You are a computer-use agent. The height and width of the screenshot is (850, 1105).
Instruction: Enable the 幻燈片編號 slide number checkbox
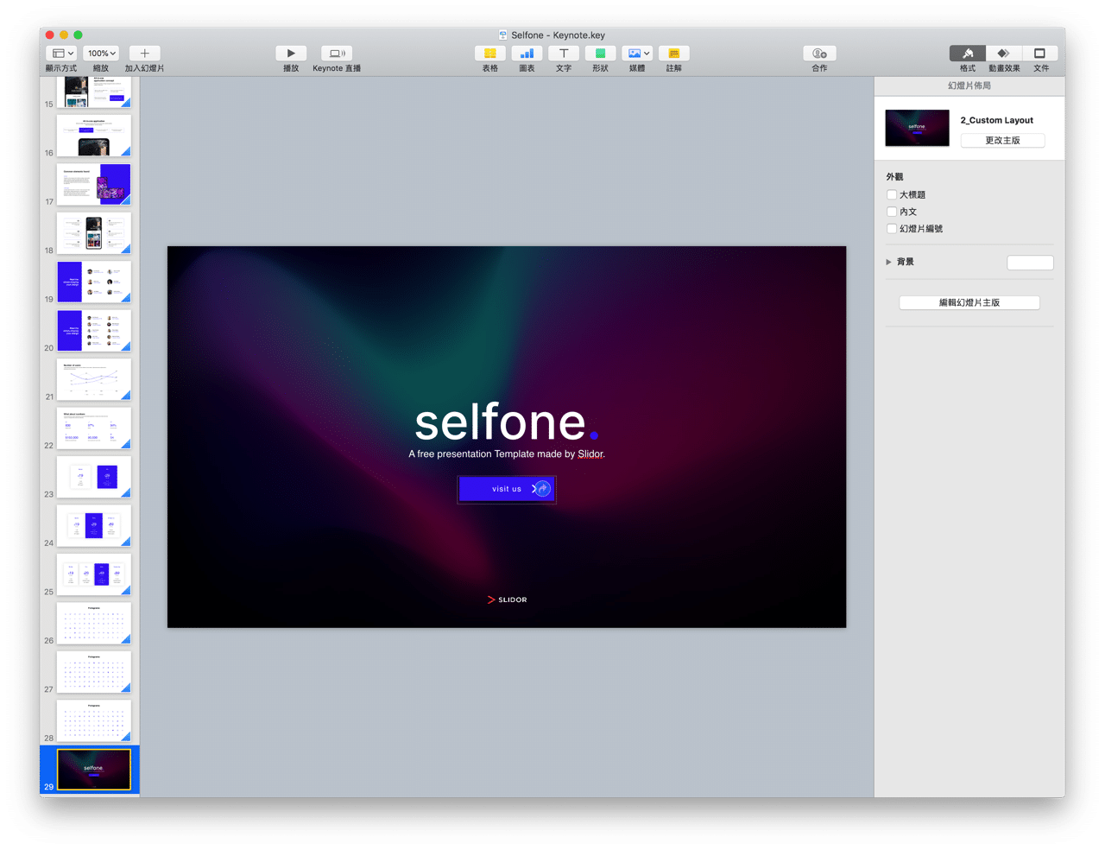pyautogui.click(x=891, y=228)
